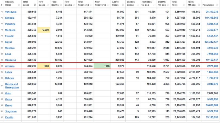
Task: Open the Venezuela country link
Action: coord(11,12)
